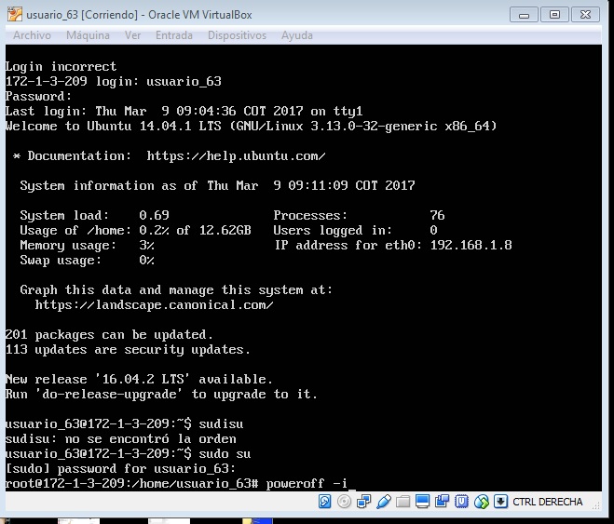Click the 'Password:' prompt line
614x524 pixels.
click(x=38, y=96)
